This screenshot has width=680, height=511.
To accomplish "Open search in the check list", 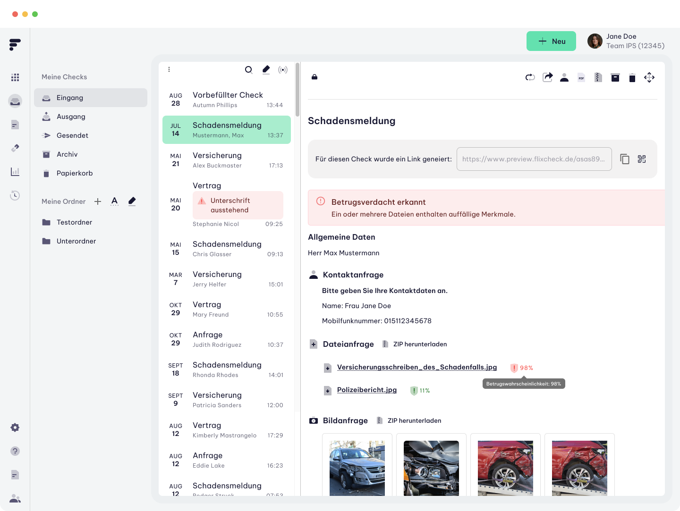I will point(248,70).
